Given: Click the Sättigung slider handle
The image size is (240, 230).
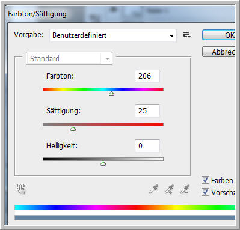Looking at the screenshot, I should click(73, 129).
